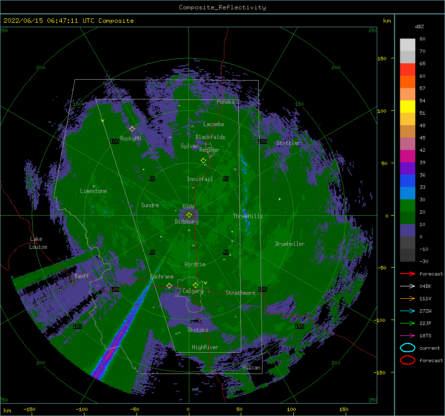Click the RockyMH label
The height and width of the screenshot is (416, 445).
(131, 139)
